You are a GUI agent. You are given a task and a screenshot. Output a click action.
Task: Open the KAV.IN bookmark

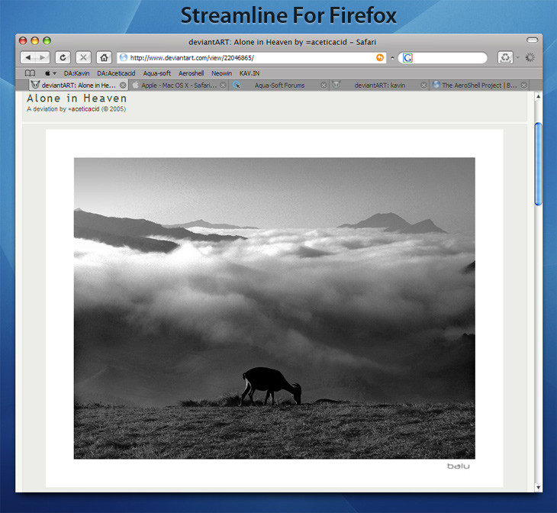pos(250,73)
